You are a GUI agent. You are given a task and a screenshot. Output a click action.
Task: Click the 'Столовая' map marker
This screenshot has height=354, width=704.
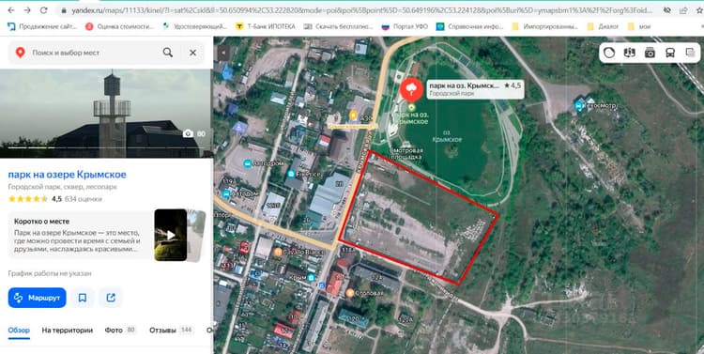(x=350, y=293)
